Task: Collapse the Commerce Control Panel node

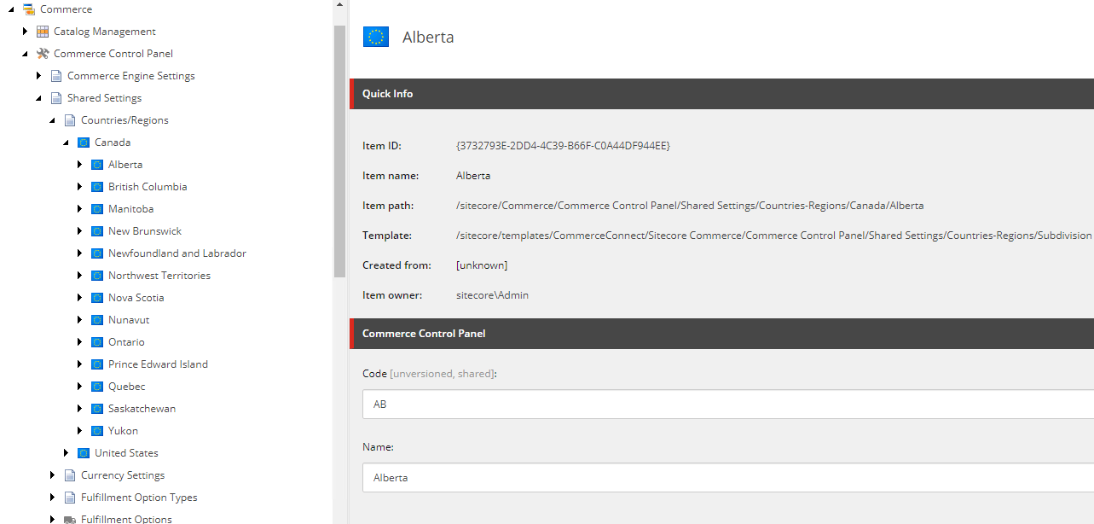Action: (x=25, y=54)
